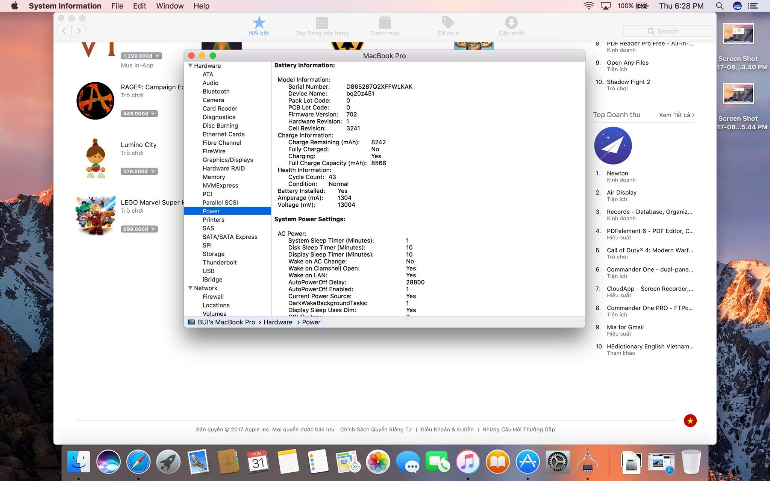
Task: Open the 449.000đ price dropdown arrow
Action: (x=153, y=114)
